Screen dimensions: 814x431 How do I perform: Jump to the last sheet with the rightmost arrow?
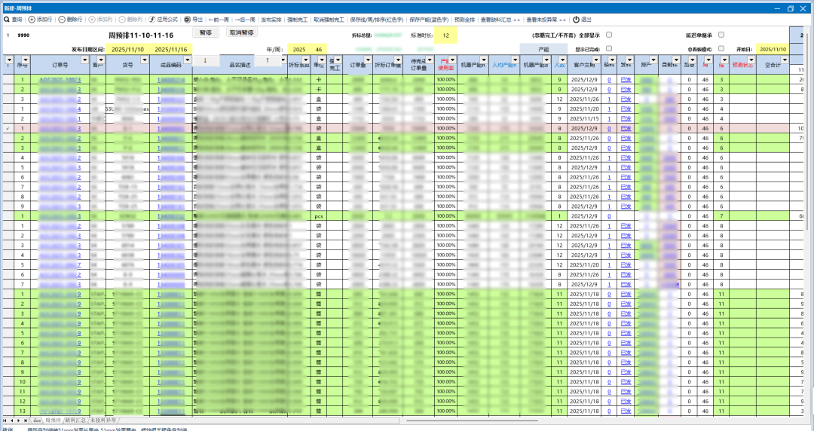[x=26, y=420]
